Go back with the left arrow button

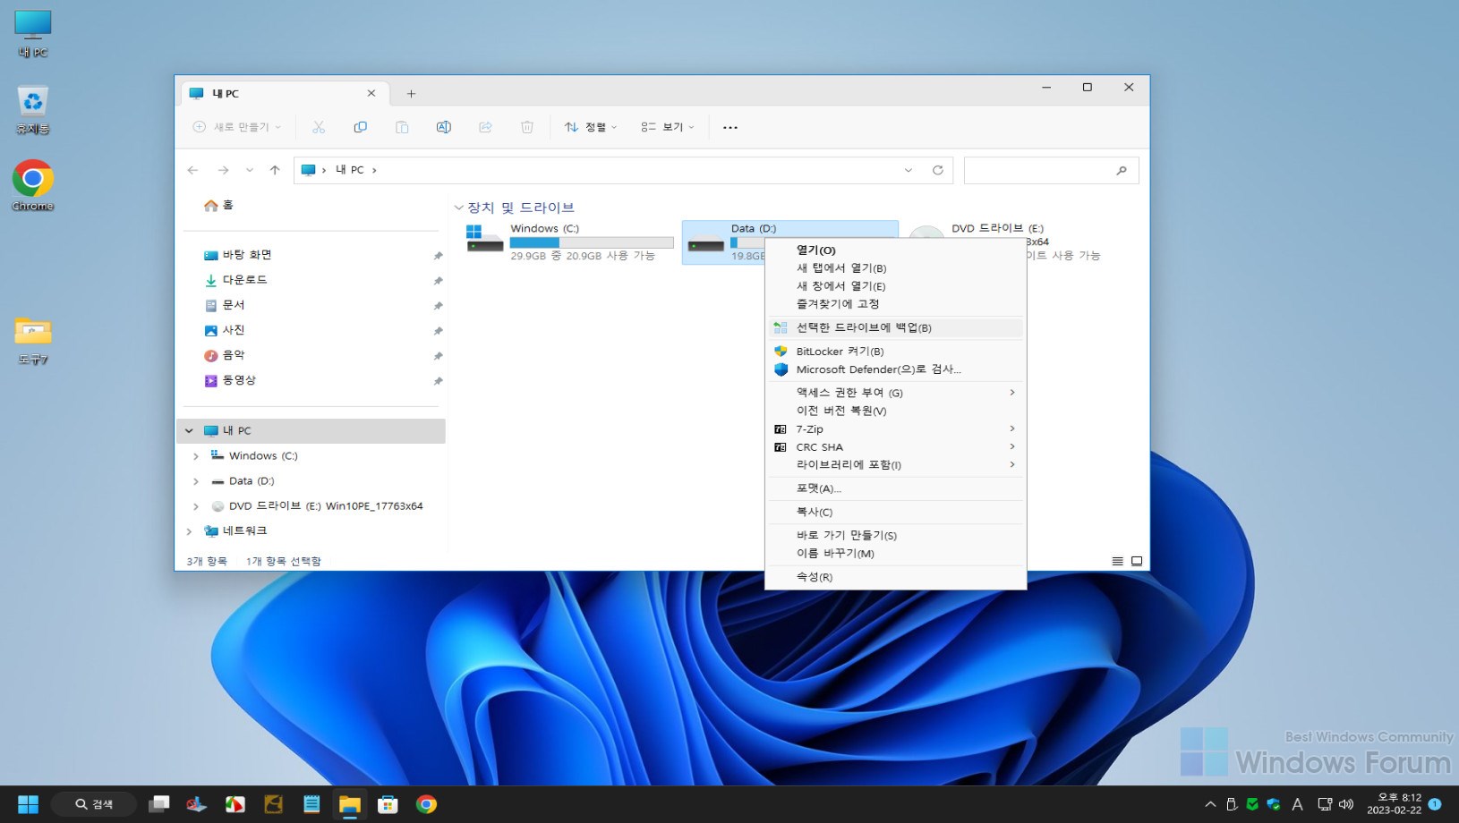pyautogui.click(x=193, y=170)
